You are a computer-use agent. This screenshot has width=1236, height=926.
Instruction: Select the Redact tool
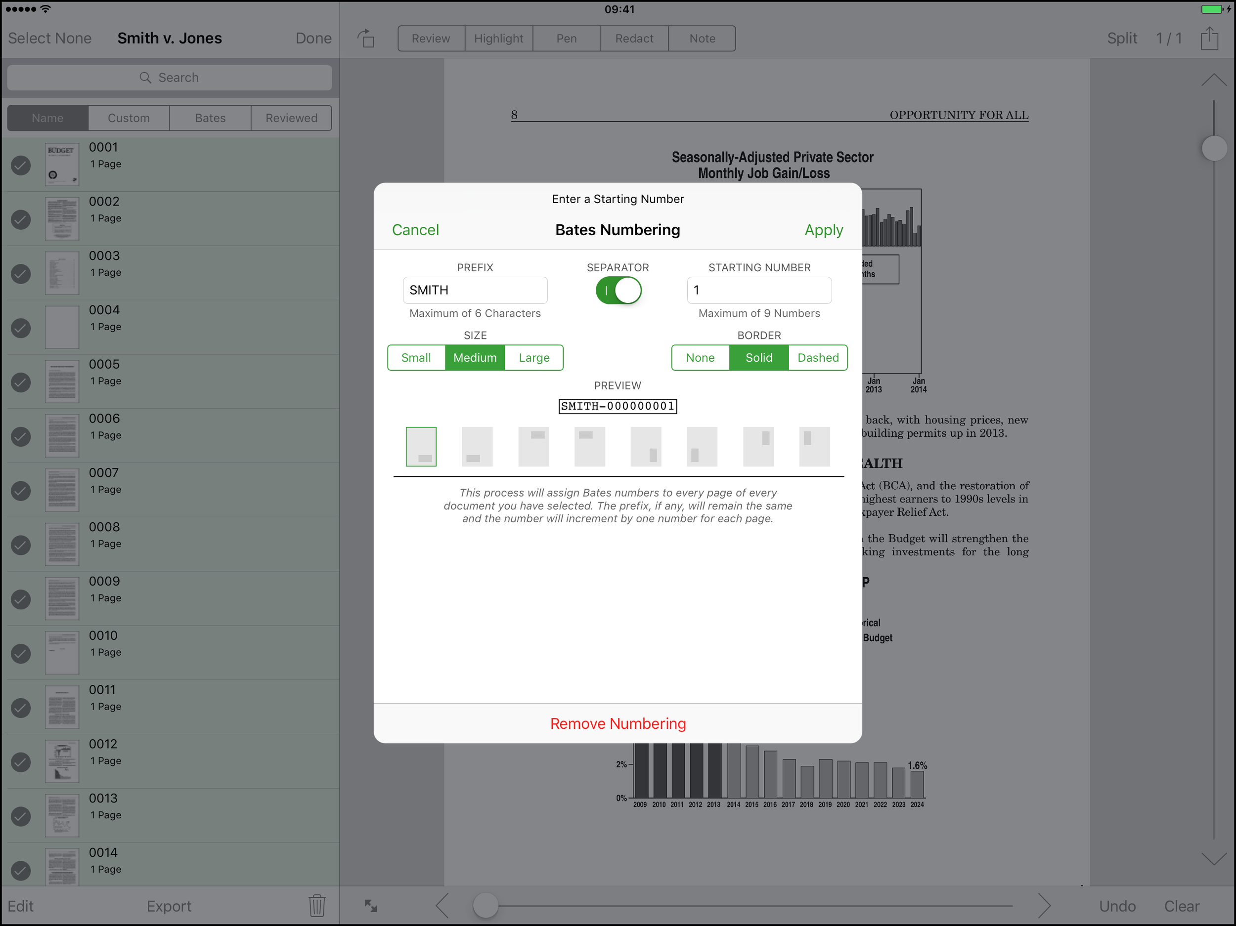(x=634, y=38)
